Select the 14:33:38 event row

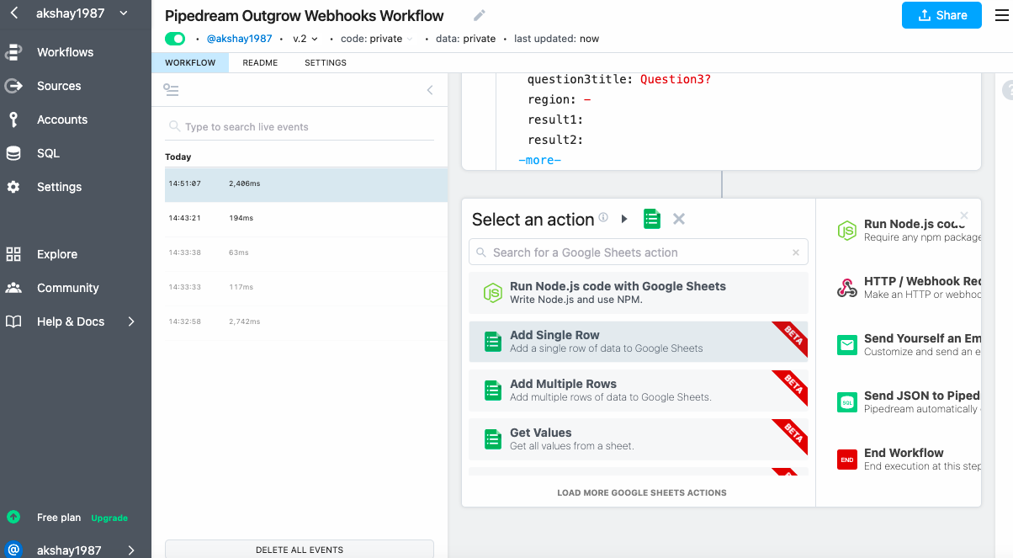(x=306, y=252)
